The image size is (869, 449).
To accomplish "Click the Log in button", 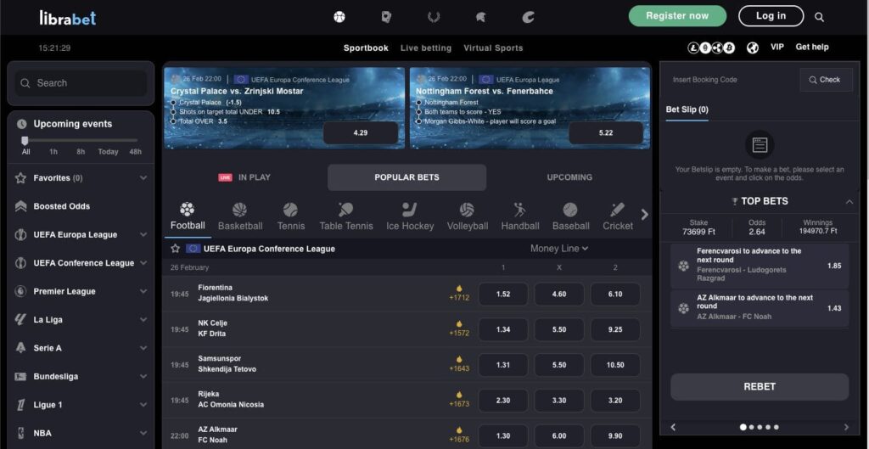I will click(x=771, y=16).
